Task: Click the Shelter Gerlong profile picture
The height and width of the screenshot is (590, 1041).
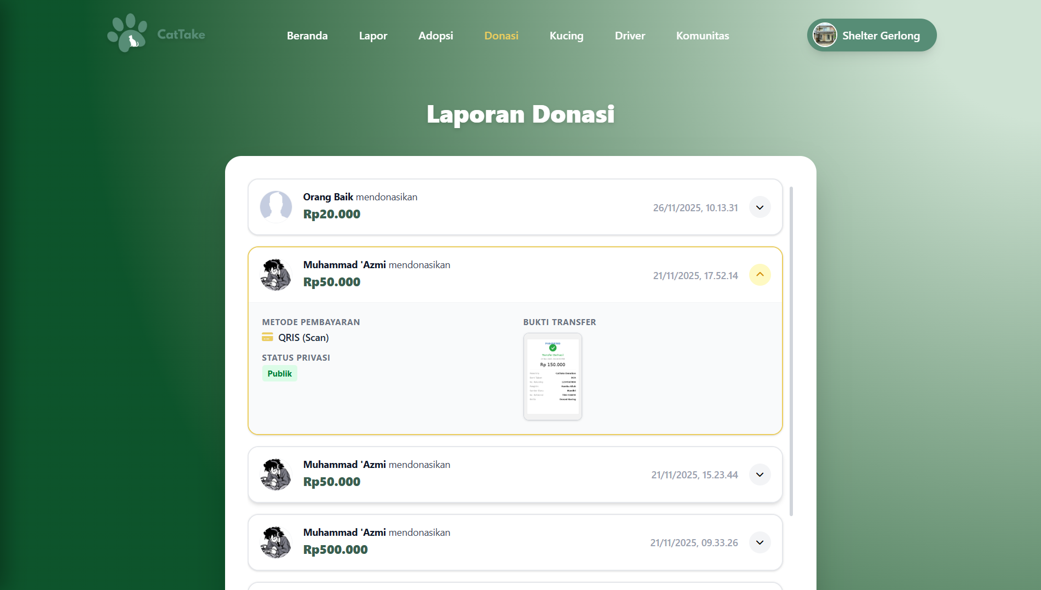Action: tap(825, 35)
